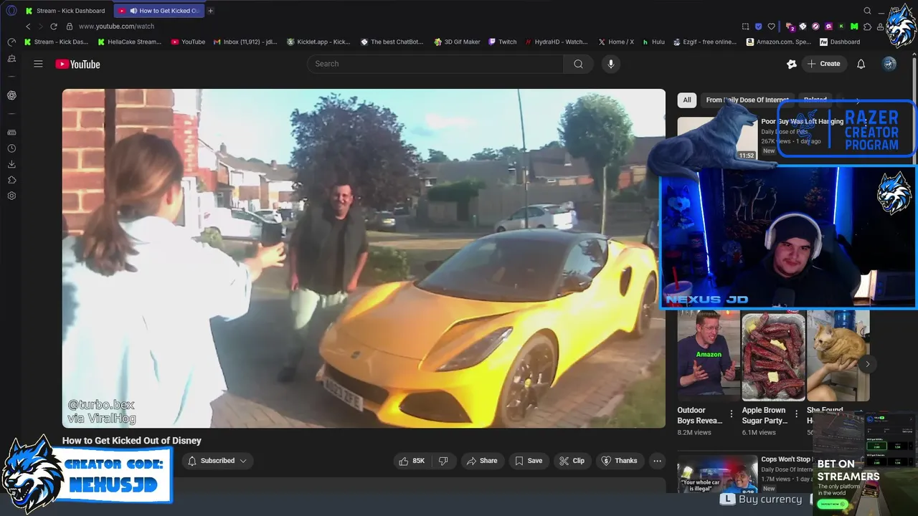Open the Opera menu logo
The image size is (918, 516).
pyautogui.click(x=11, y=11)
